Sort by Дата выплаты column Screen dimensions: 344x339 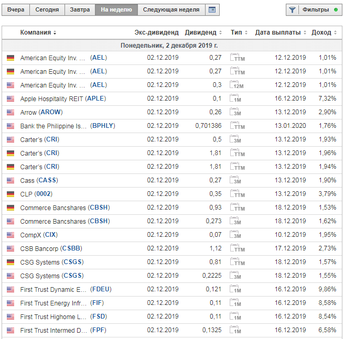tap(281, 32)
